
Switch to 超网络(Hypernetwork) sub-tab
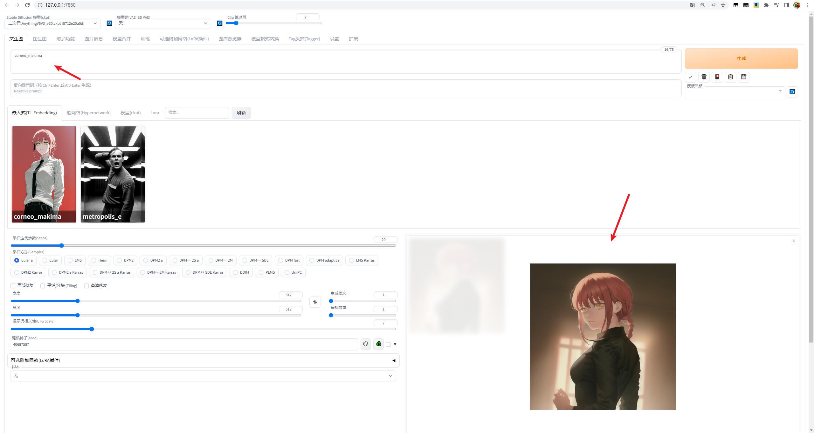tap(88, 113)
